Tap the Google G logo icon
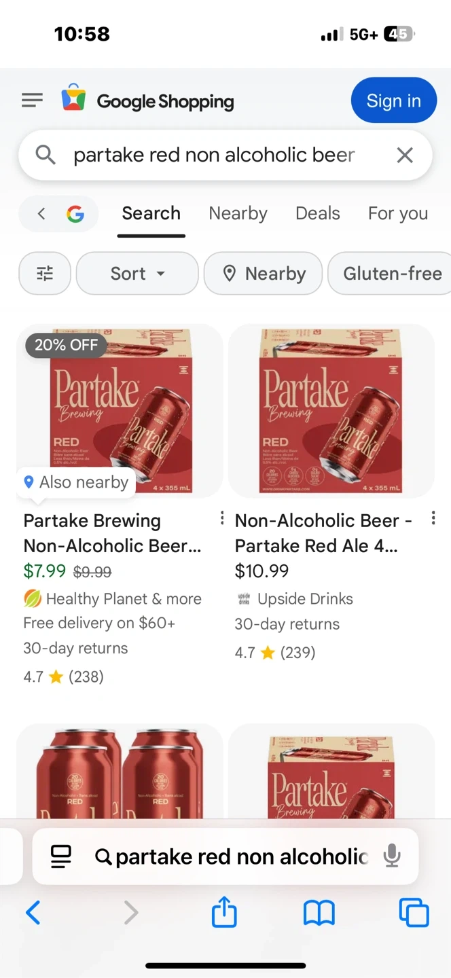This screenshot has width=451, height=978. click(75, 214)
